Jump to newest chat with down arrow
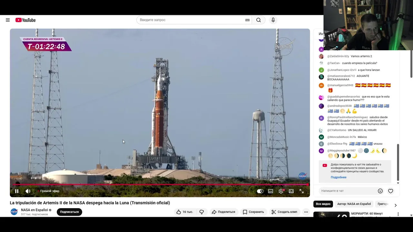Image resolution: width=413 pixels, height=232 pixels. (398, 183)
